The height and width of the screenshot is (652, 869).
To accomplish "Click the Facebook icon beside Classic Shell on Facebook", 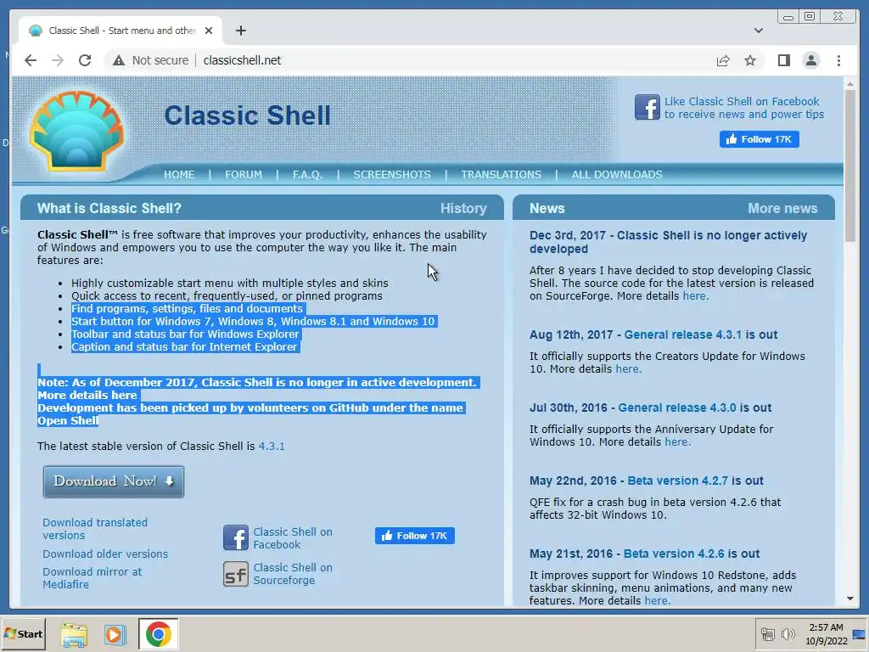I will (236, 537).
